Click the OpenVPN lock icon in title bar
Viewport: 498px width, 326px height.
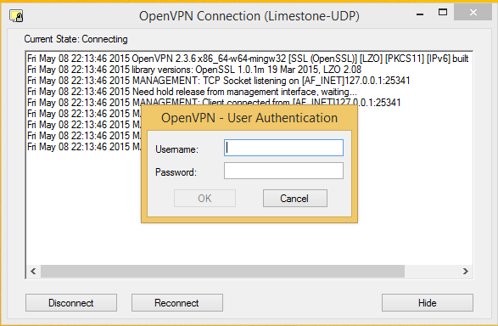[x=16, y=16]
